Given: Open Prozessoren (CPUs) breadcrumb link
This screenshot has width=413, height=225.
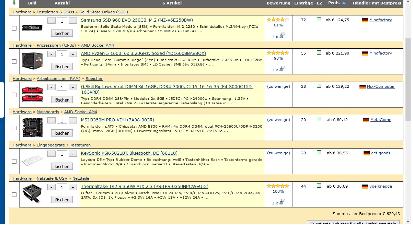Looking at the screenshot, I should (56, 45).
